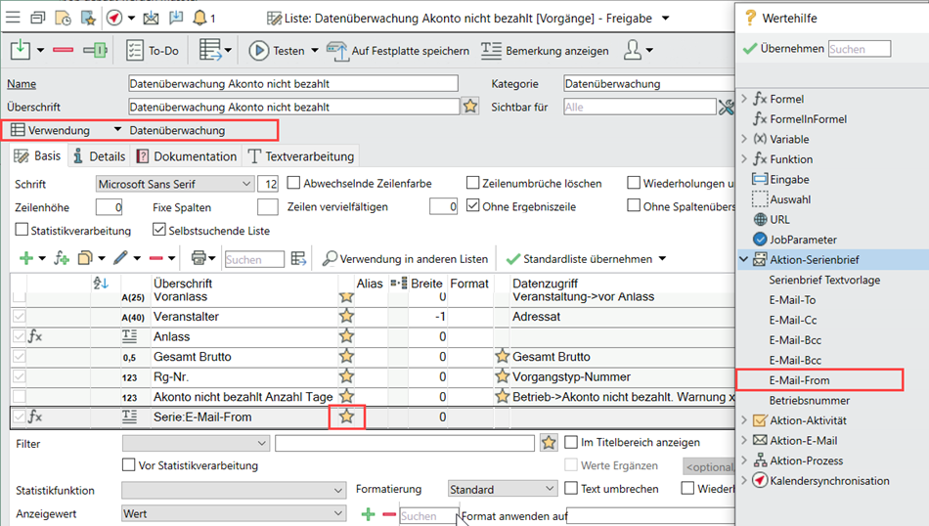
Task: Click Übernehmen in Wertehilfe panel
Action: (x=781, y=48)
